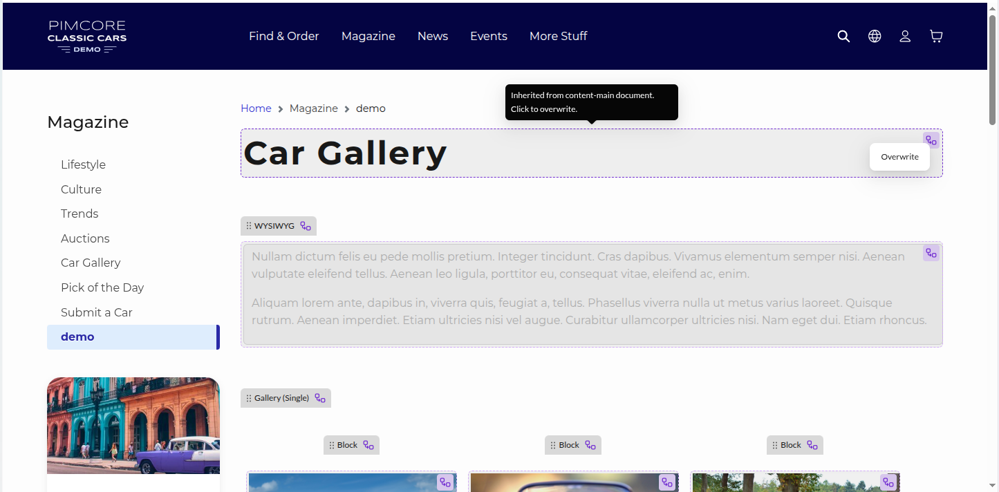Click the WYSIWYG label tag
This screenshot has width=999, height=492.
coord(279,226)
